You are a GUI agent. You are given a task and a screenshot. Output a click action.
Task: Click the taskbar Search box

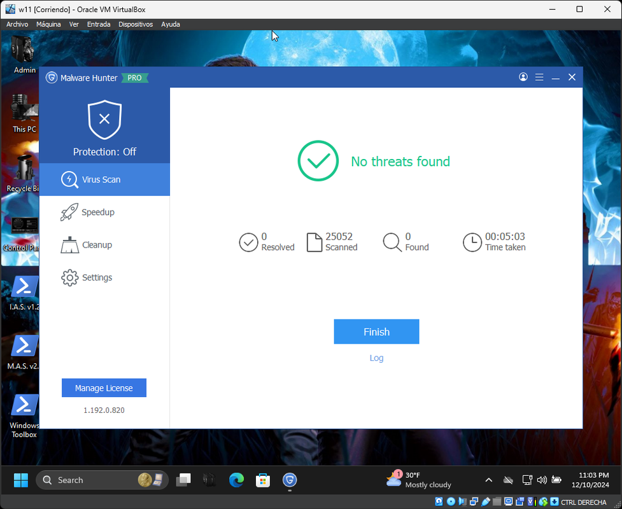[102, 480]
